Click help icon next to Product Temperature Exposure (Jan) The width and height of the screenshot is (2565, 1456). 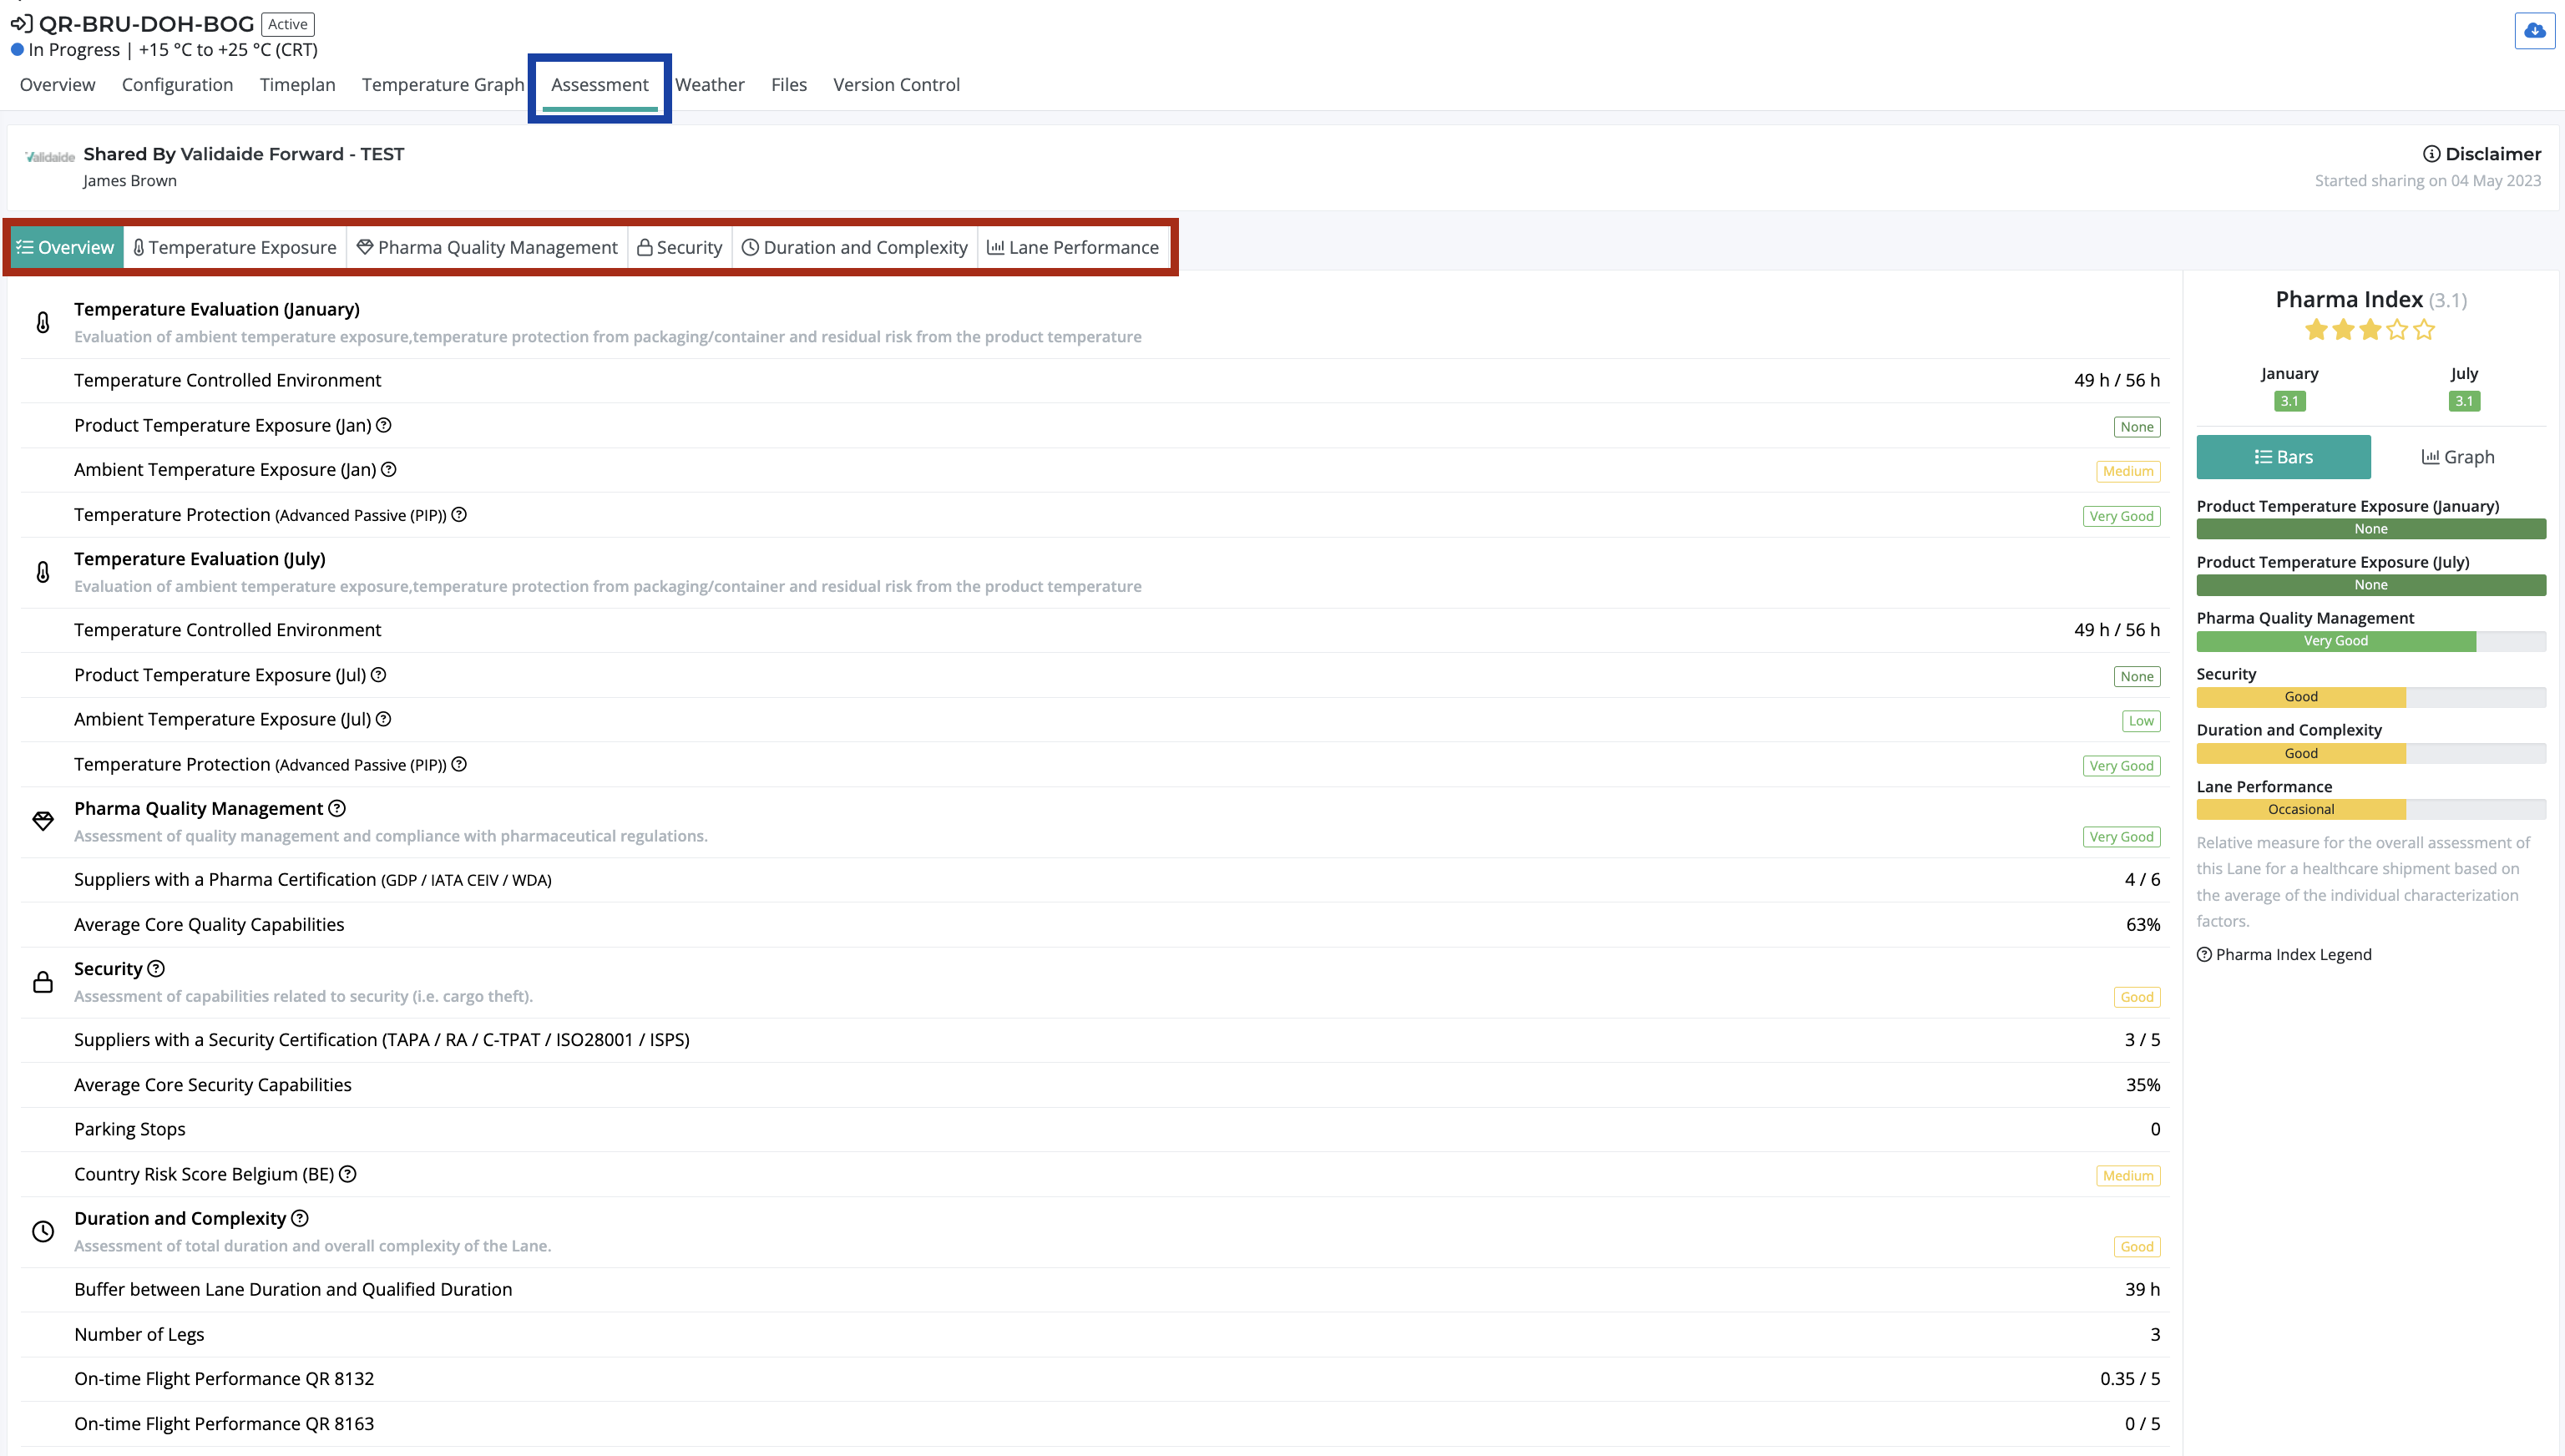pos(384,425)
